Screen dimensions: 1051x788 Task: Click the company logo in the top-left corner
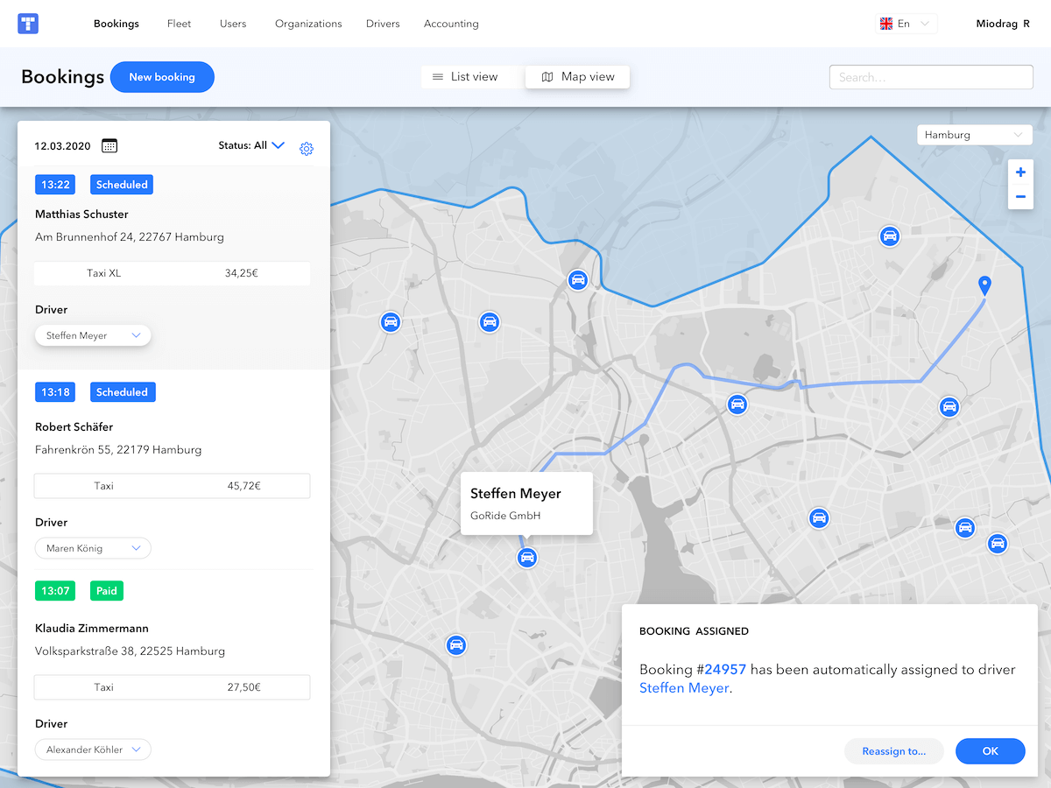(x=27, y=23)
